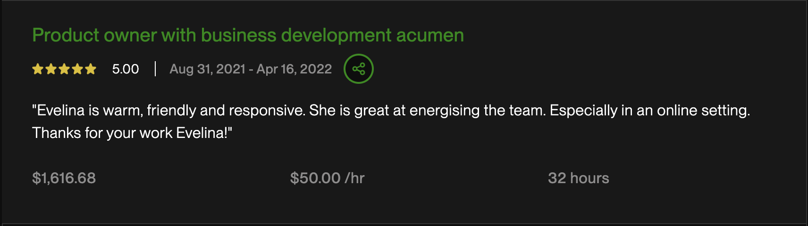Click the fourth yellow rating star
This screenshot has width=808, height=226.
click(x=77, y=70)
